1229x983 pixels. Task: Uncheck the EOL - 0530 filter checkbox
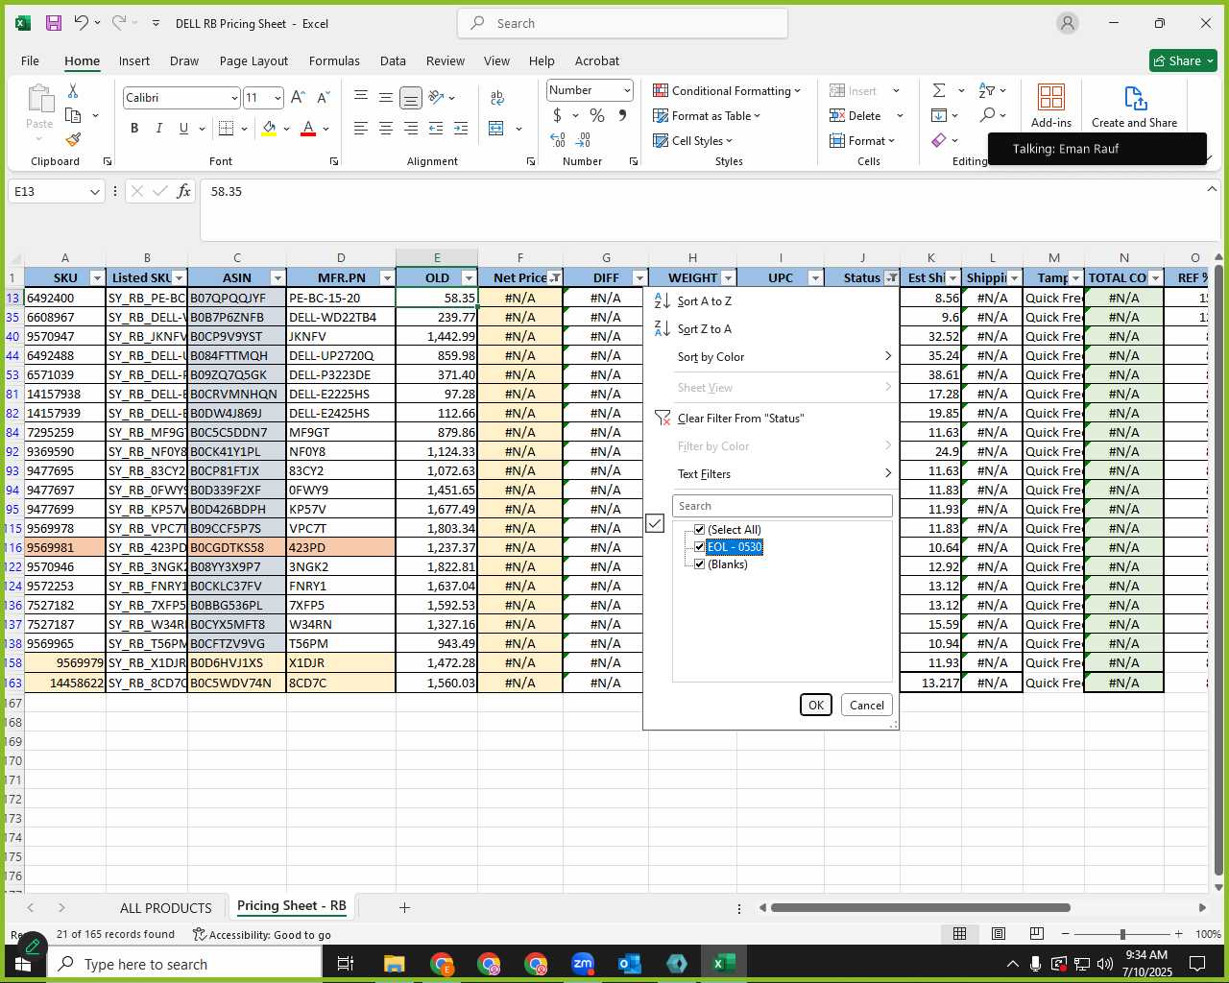click(699, 547)
